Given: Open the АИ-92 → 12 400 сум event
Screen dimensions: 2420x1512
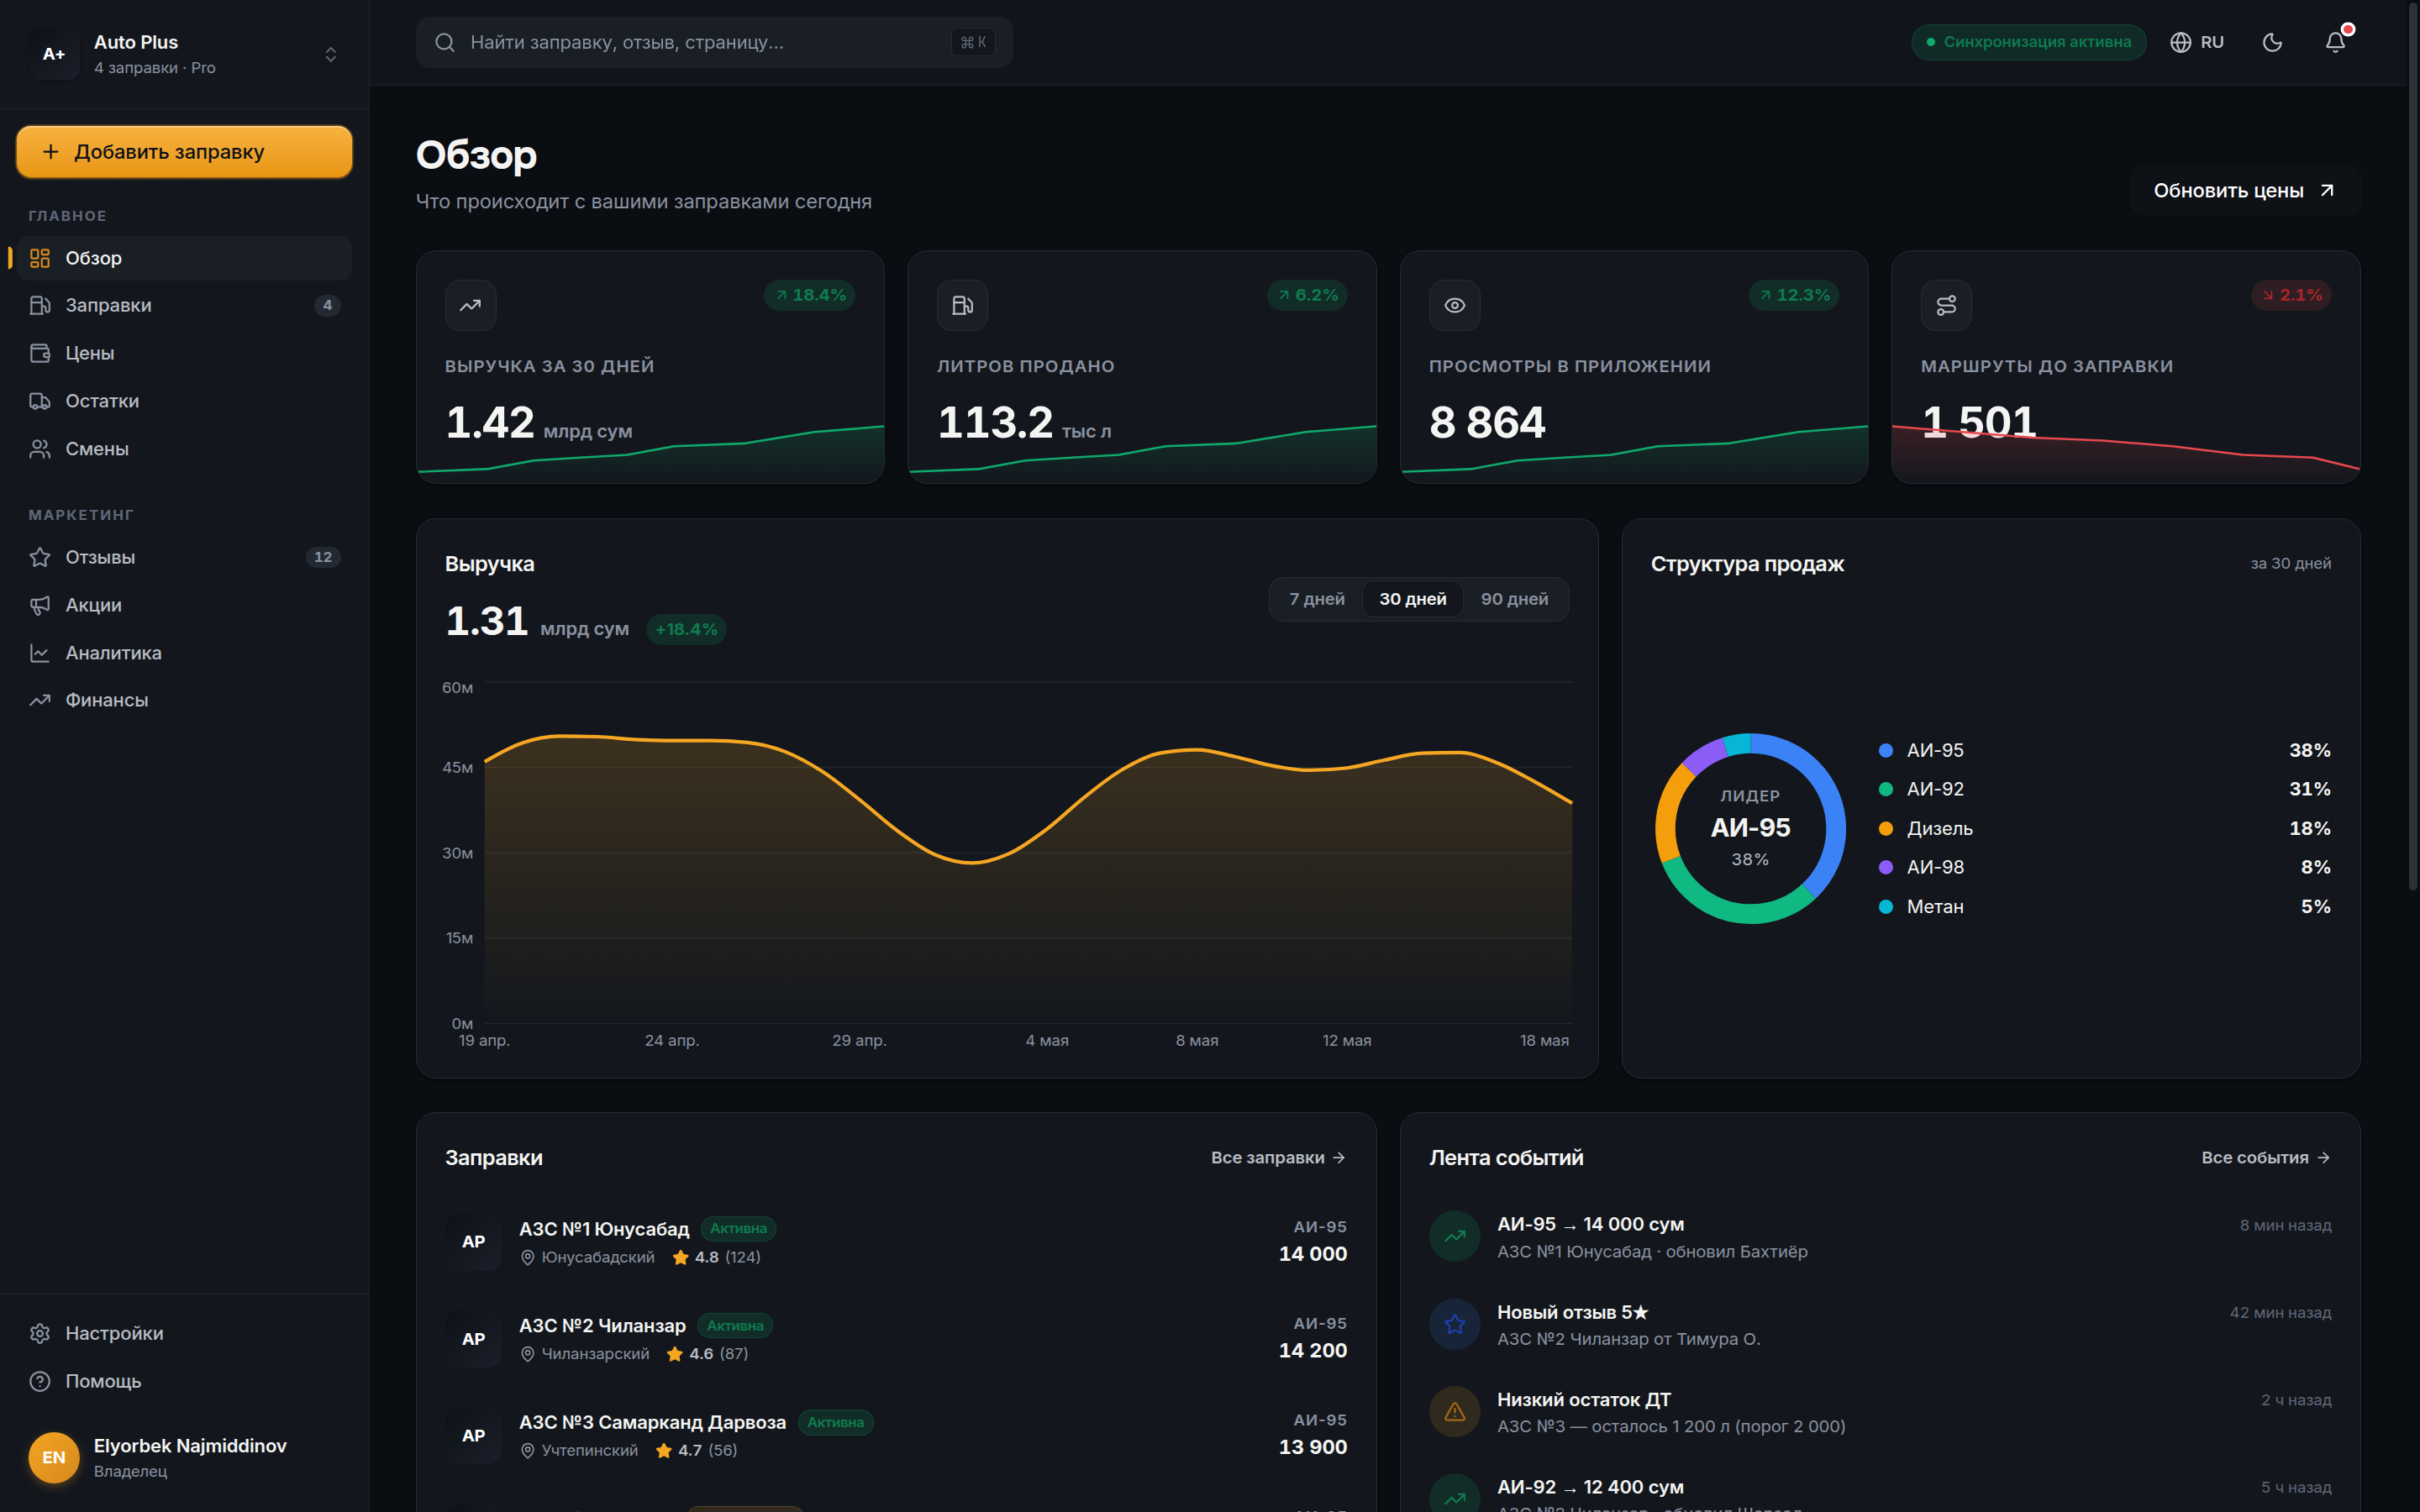Looking at the screenshot, I should (x=1880, y=1493).
